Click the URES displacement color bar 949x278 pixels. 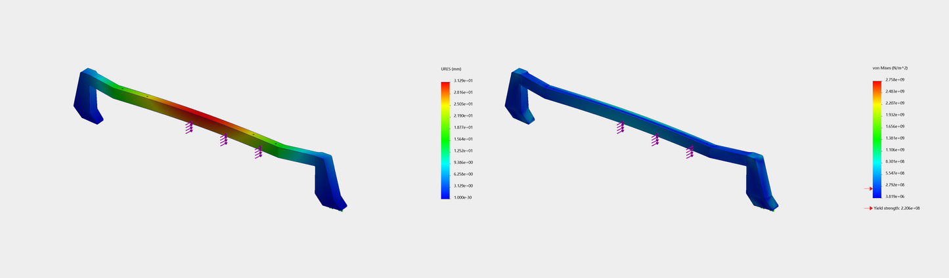pyautogui.click(x=445, y=139)
